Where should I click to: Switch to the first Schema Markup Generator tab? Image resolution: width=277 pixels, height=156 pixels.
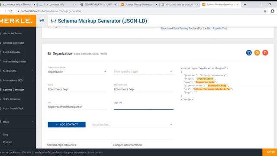(x=138, y=5)
